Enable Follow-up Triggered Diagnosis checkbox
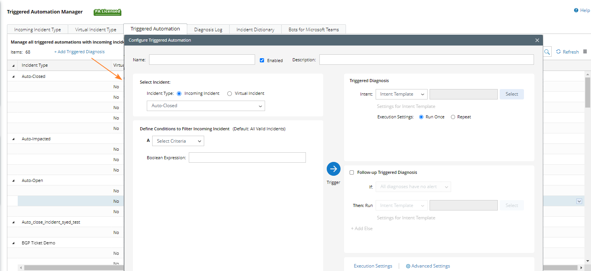 [x=352, y=173]
